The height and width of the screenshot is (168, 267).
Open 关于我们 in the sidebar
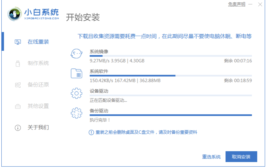click(x=38, y=128)
